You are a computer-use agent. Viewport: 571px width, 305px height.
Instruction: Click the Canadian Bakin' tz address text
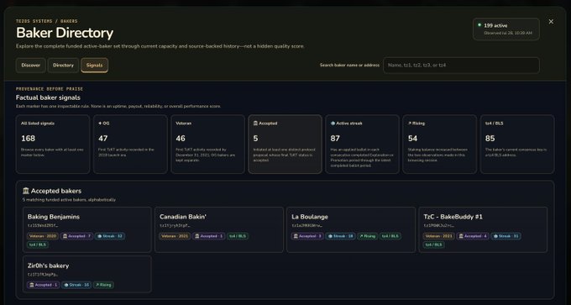175,225
